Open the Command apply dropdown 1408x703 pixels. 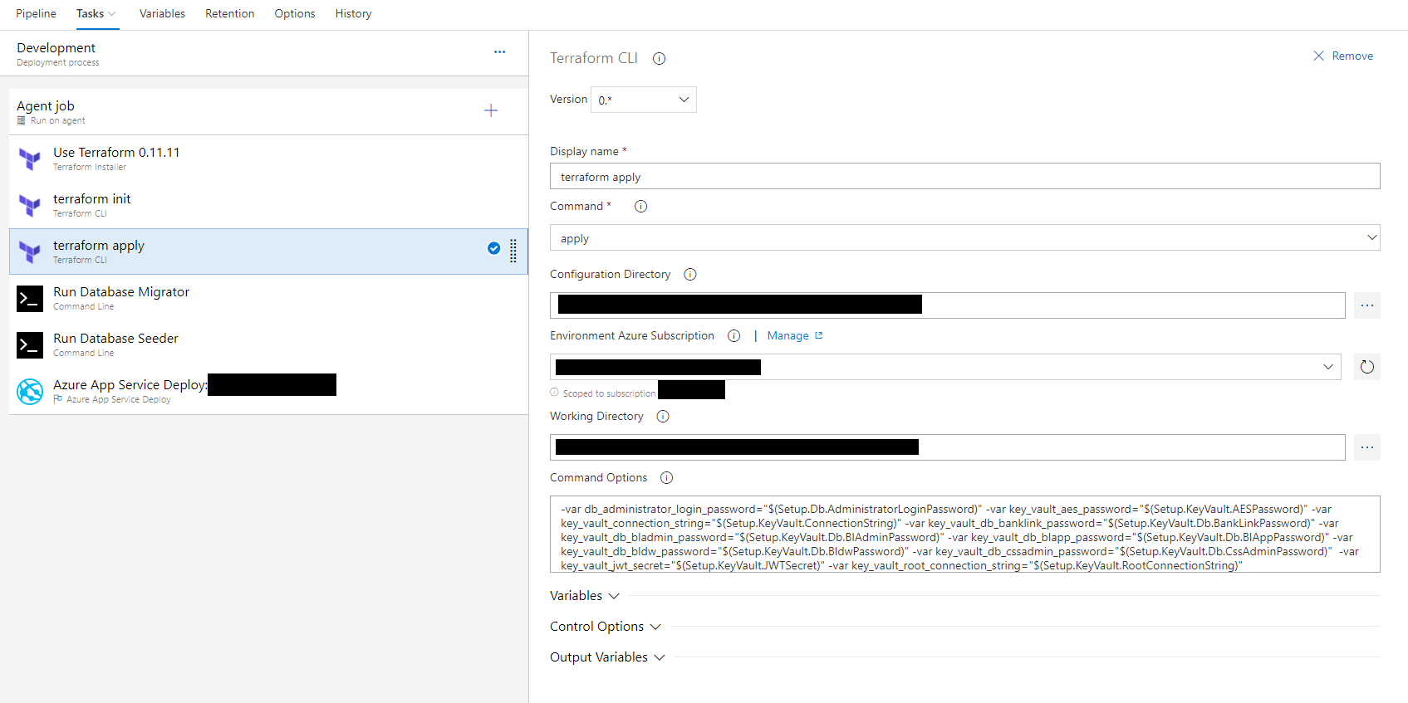point(964,237)
